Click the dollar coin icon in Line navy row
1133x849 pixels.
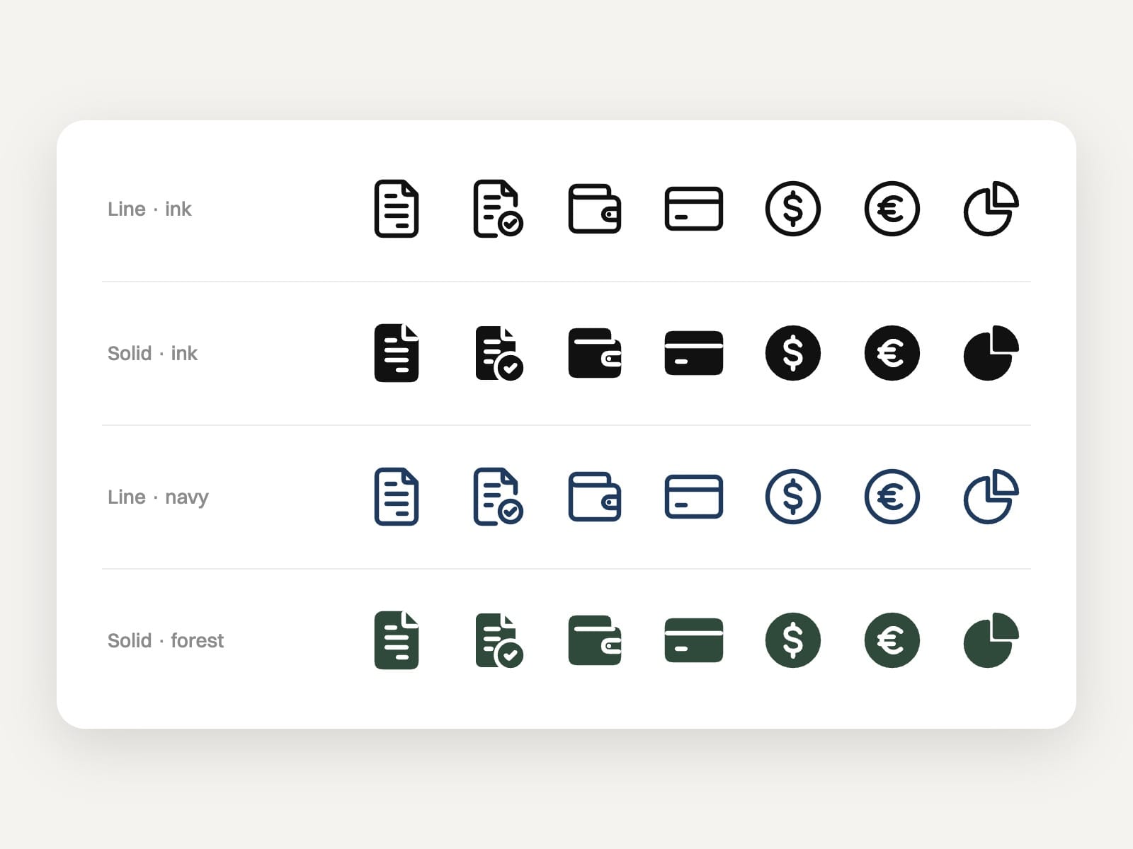click(x=793, y=497)
